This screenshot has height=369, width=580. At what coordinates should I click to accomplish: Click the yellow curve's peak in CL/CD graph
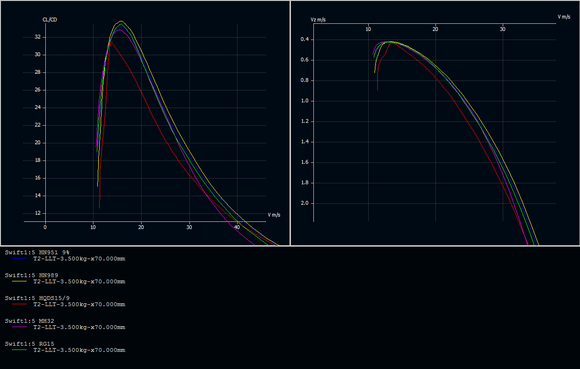point(121,21)
